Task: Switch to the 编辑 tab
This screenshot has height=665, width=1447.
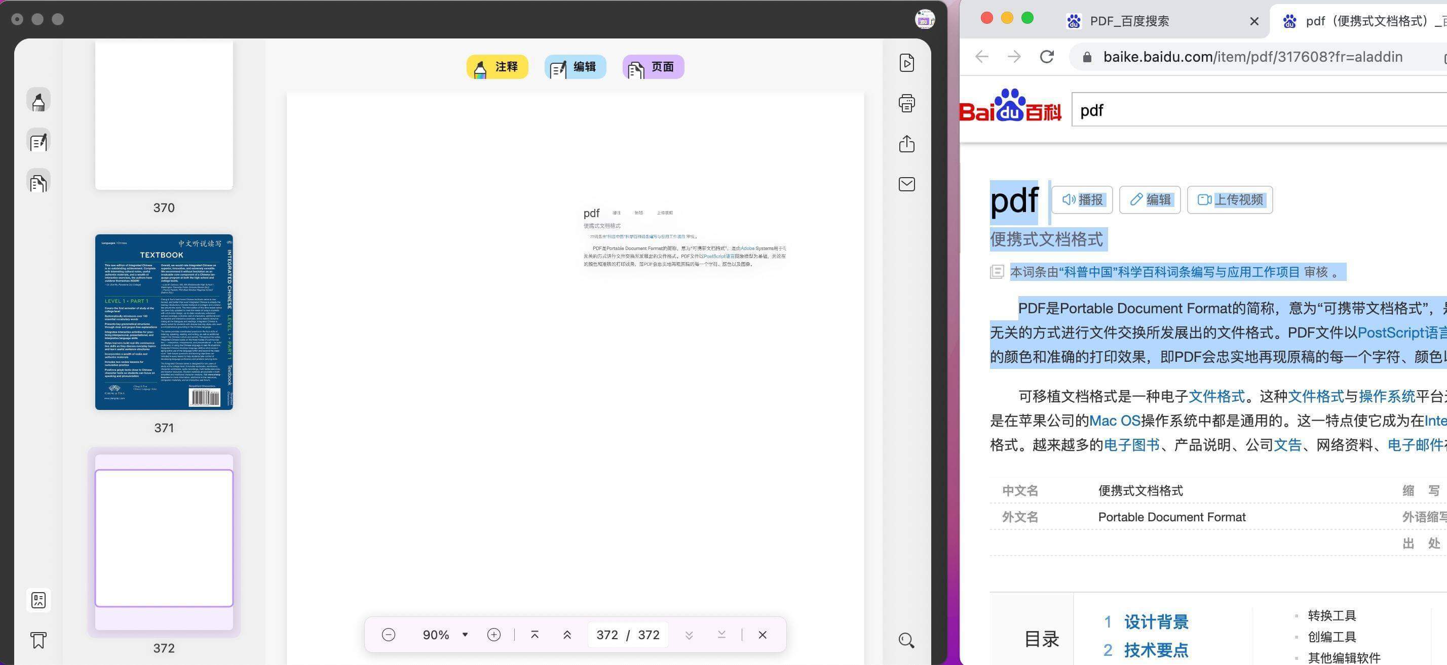Action: [x=575, y=67]
